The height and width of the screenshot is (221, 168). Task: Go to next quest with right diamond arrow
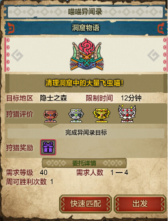click(153, 55)
